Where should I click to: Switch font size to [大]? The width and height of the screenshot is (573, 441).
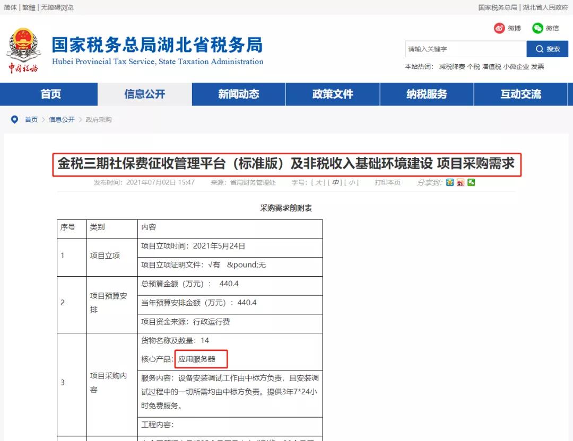pos(318,182)
